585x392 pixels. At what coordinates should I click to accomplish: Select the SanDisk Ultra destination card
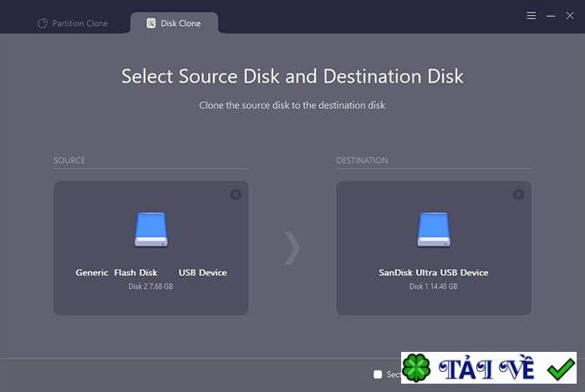click(433, 248)
